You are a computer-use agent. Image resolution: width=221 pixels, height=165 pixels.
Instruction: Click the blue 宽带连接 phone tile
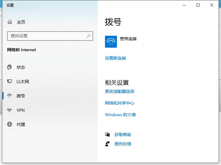pos(111,42)
